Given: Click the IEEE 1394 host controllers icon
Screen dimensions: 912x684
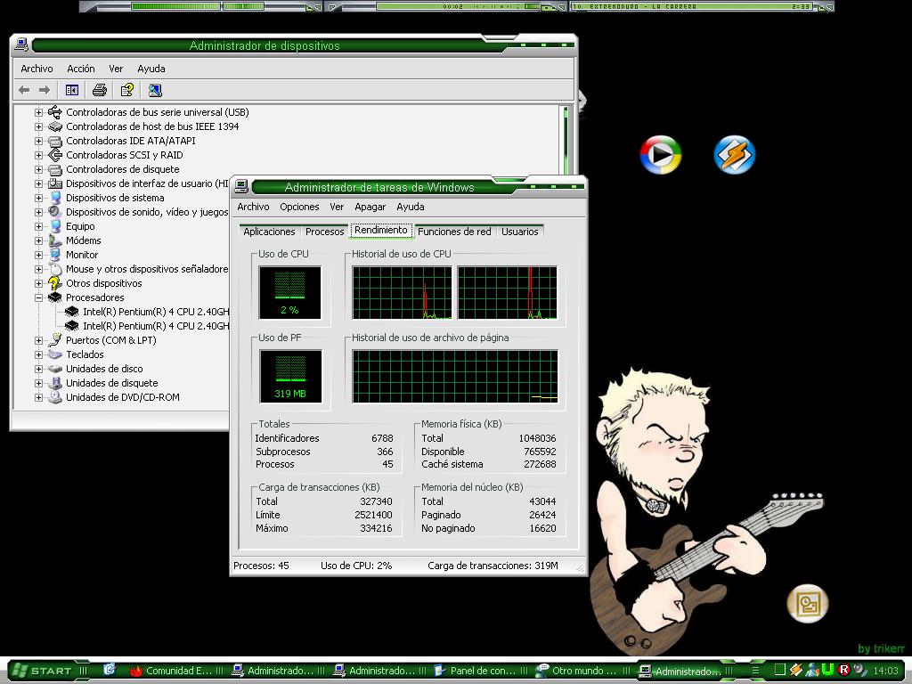Looking at the screenshot, I should click(55, 126).
